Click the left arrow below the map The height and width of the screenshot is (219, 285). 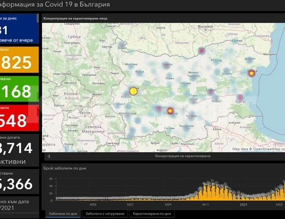click(x=49, y=156)
